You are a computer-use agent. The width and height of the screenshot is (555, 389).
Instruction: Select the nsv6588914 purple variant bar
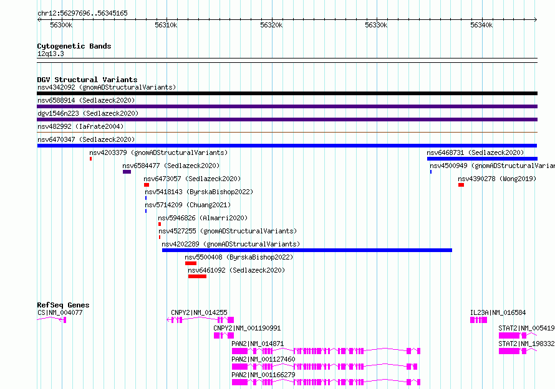[x=287, y=106]
